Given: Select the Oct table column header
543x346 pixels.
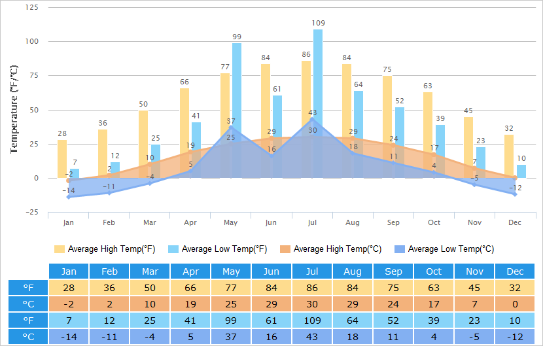Looking at the screenshot, I should coord(434,271).
